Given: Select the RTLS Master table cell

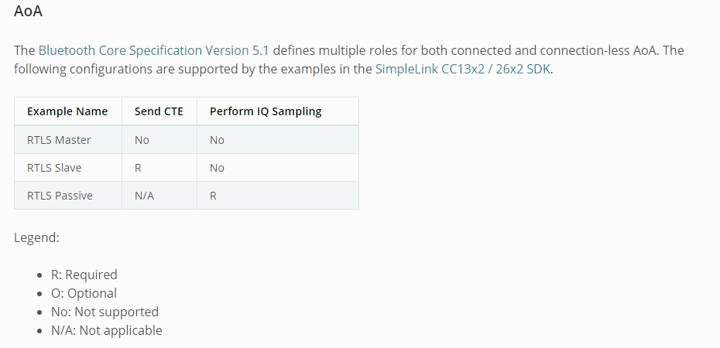Looking at the screenshot, I should point(59,140).
